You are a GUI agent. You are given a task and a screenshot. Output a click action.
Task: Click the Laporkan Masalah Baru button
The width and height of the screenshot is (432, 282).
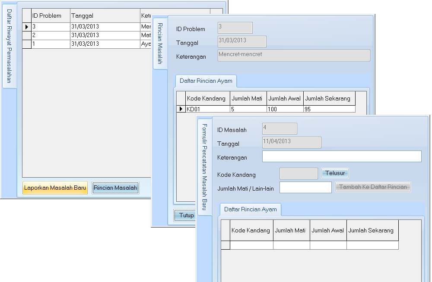55,188
